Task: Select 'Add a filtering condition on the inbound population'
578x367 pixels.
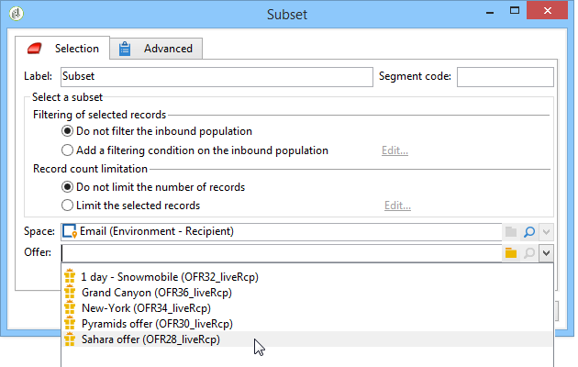Action: click(67, 150)
